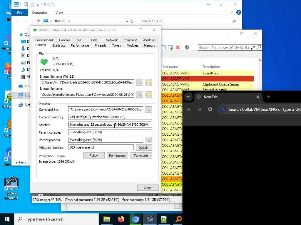Click the Chrome address search bar
301x225 pixels.
tap(260, 109)
